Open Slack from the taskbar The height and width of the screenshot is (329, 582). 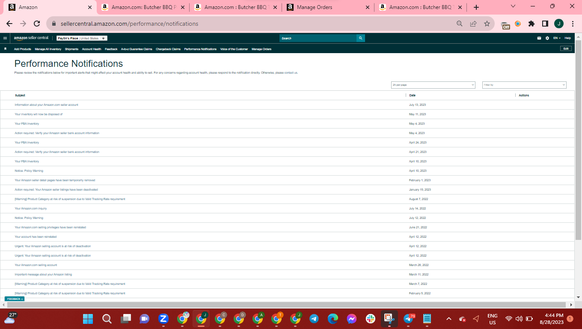371,319
